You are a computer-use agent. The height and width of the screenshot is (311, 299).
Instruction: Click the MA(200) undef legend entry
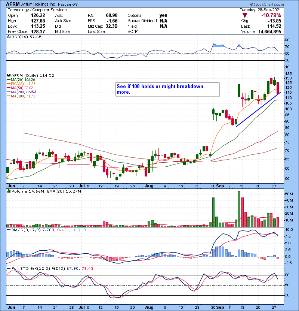pyautogui.click(x=22, y=92)
